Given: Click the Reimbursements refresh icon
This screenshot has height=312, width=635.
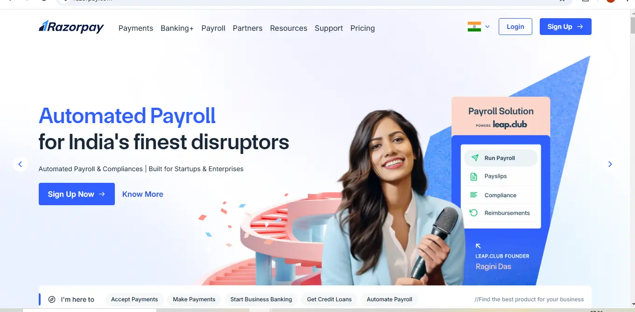Looking at the screenshot, I should [473, 213].
